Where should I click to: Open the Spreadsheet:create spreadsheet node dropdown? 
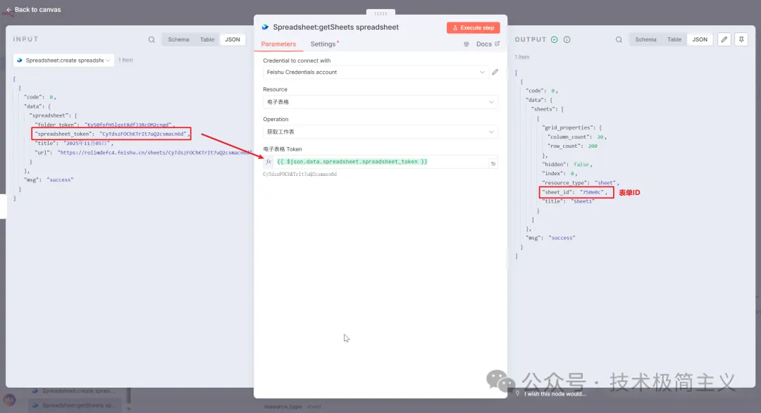[x=63, y=60]
